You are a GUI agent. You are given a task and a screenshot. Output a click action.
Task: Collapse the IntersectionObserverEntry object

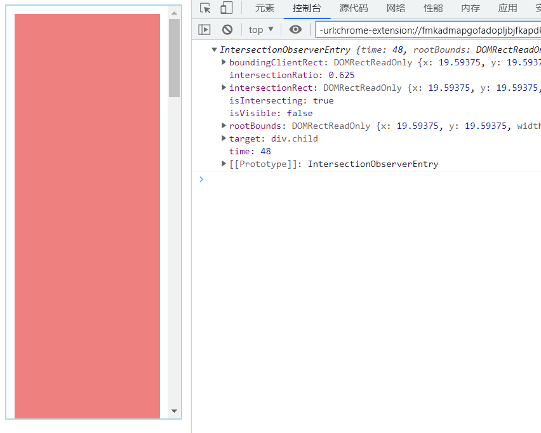tap(214, 50)
